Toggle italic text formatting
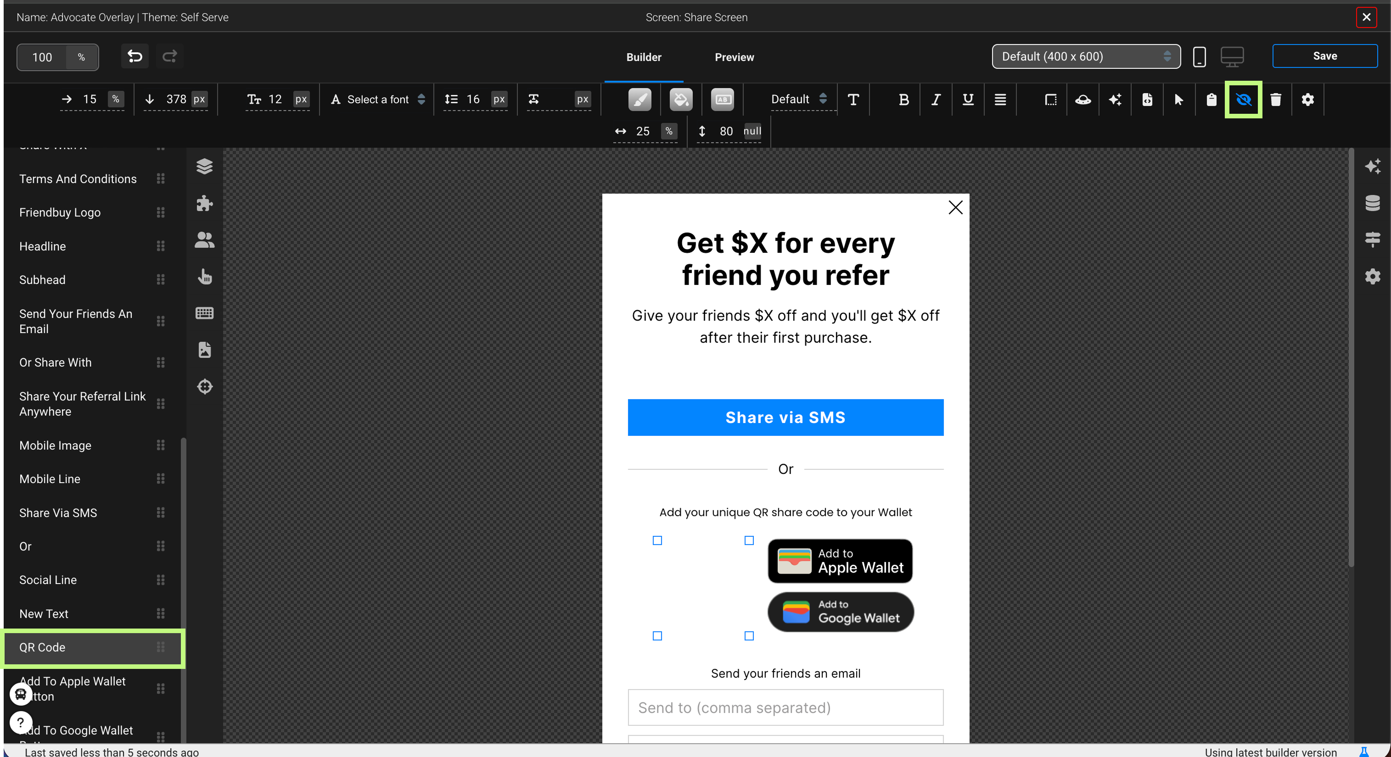The width and height of the screenshot is (1391, 757). 935,99
